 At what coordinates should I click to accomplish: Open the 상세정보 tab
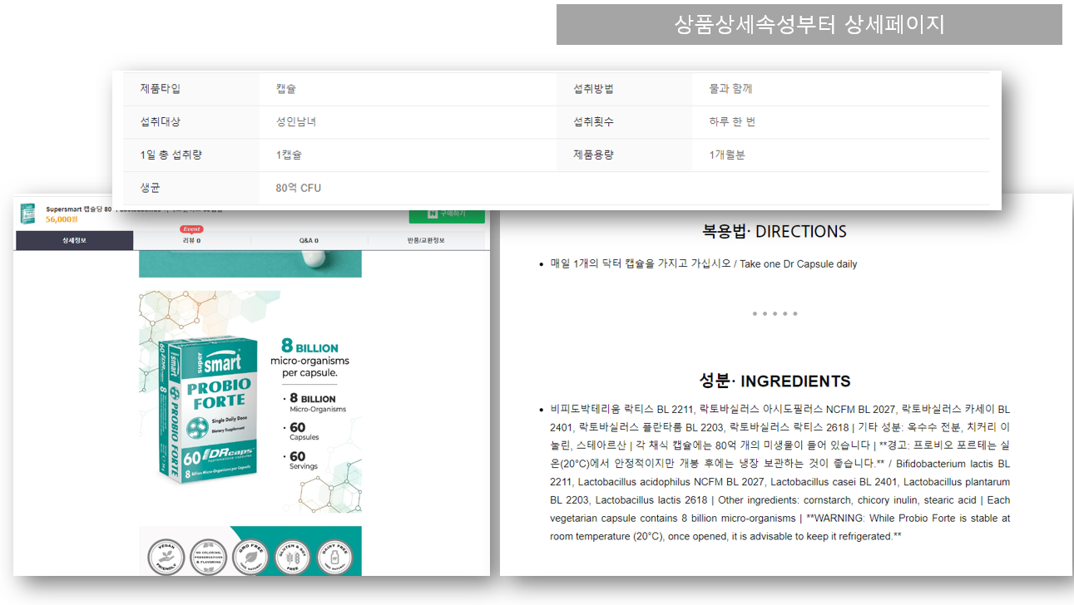(74, 241)
